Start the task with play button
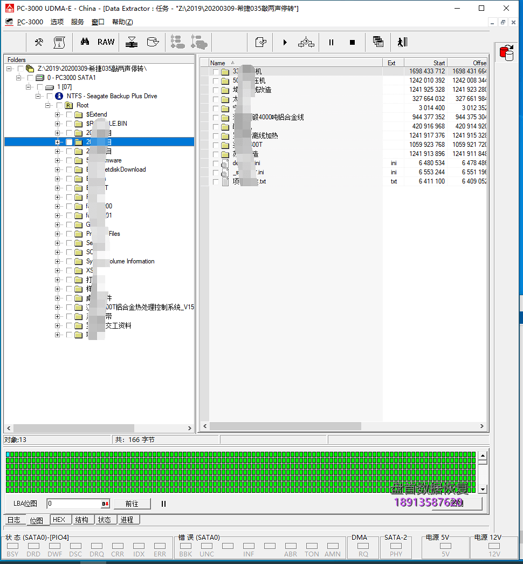Image resolution: width=523 pixels, height=564 pixels. pyautogui.click(x=285, y=43)
